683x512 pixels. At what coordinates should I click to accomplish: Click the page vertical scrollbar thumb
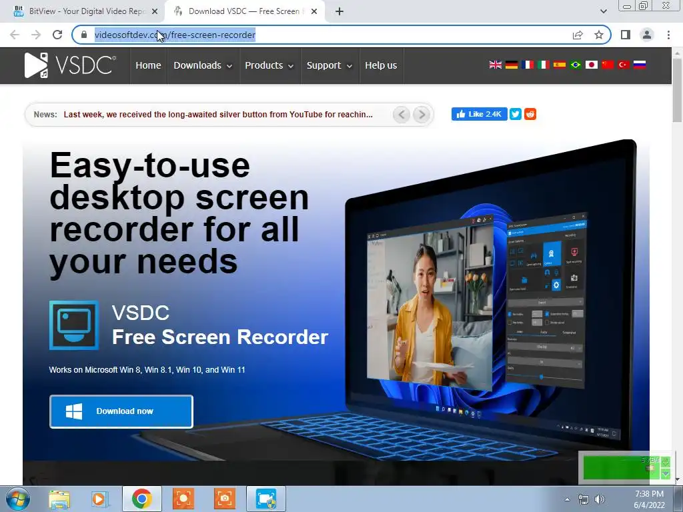677,90
